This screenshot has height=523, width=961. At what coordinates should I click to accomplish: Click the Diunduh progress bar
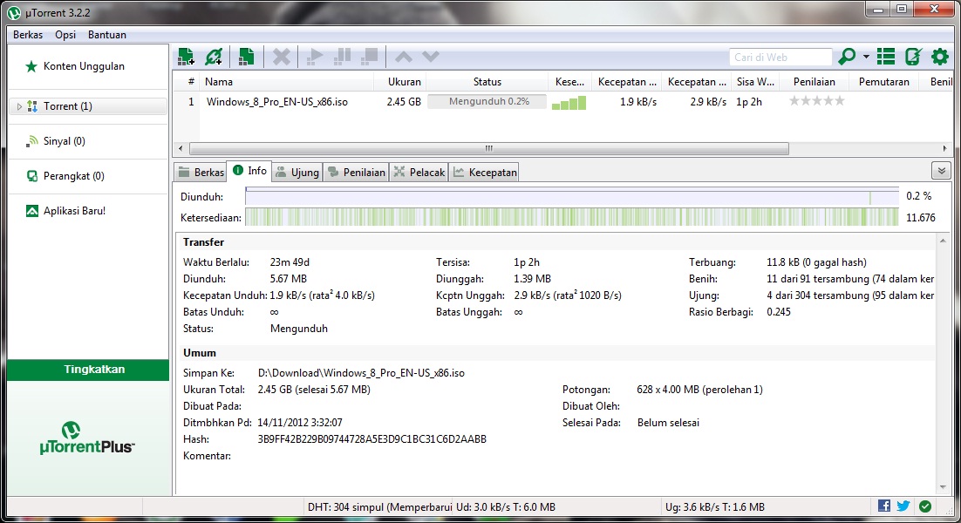[572, 197]
